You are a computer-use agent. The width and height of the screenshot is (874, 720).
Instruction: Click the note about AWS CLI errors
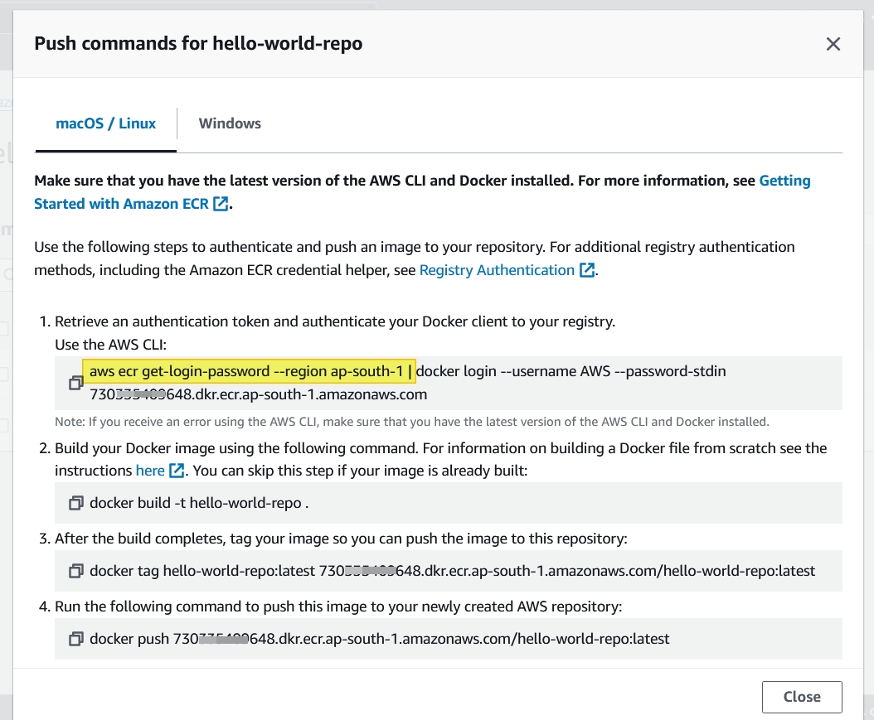412,422
